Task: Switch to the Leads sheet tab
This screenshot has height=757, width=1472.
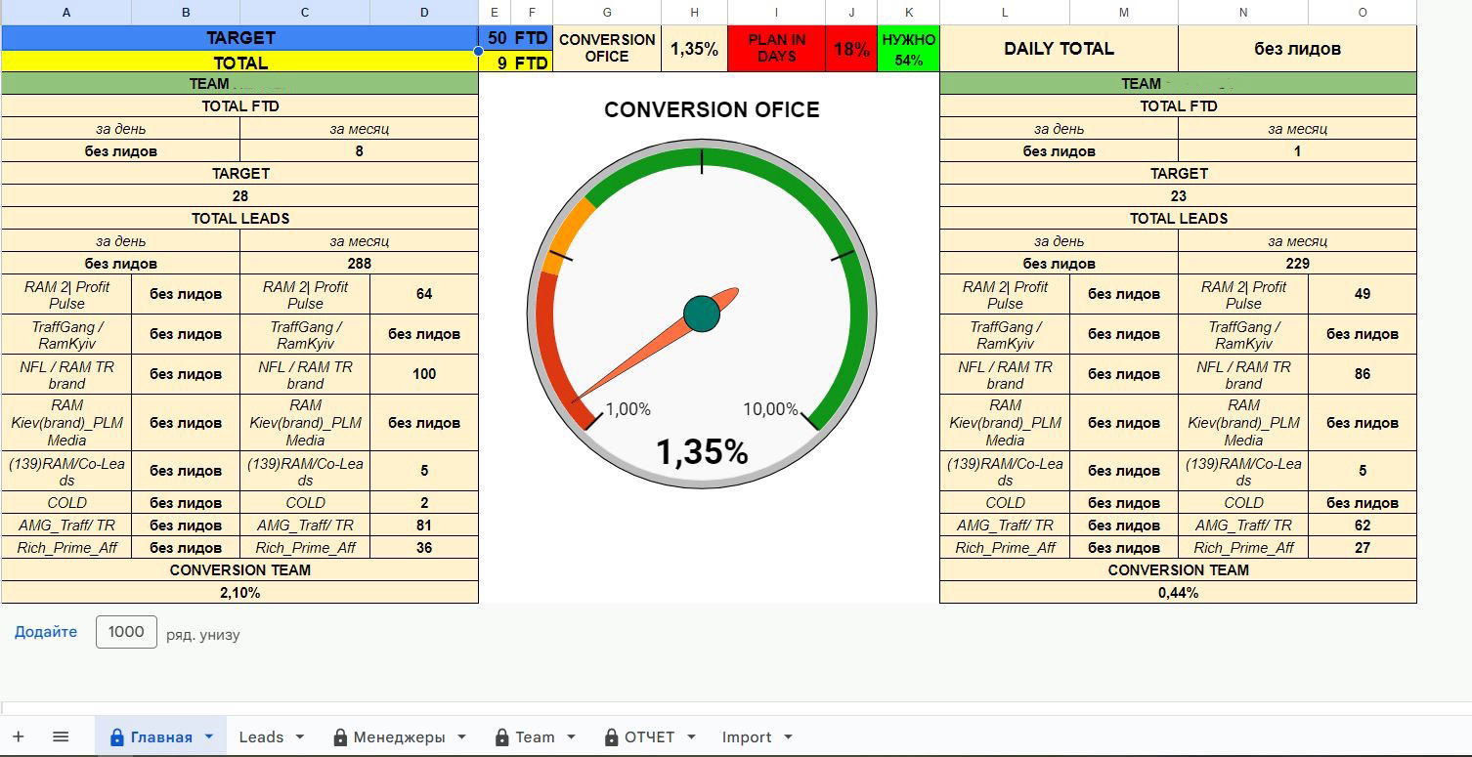Action: pos(261,737)
